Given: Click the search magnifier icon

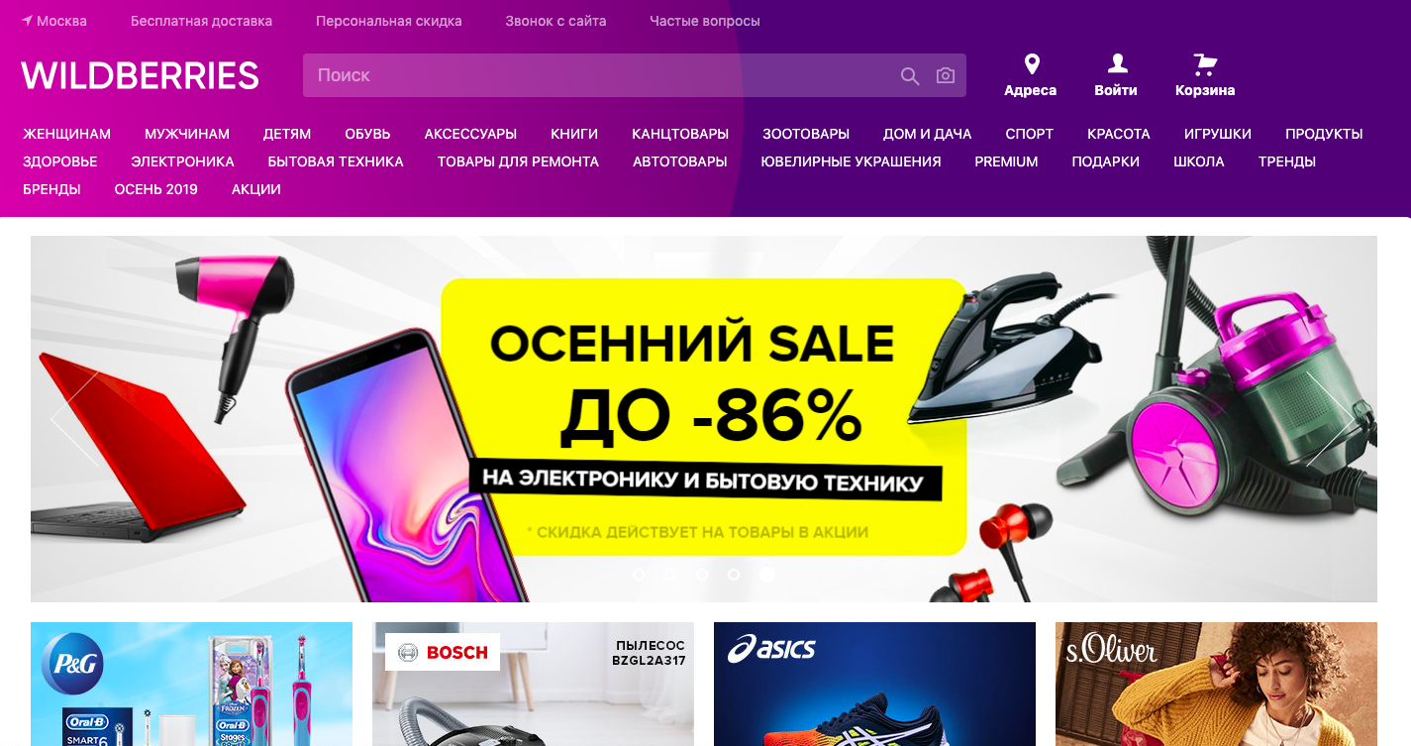Looking at the screenshot, I should tap(909, 76).
